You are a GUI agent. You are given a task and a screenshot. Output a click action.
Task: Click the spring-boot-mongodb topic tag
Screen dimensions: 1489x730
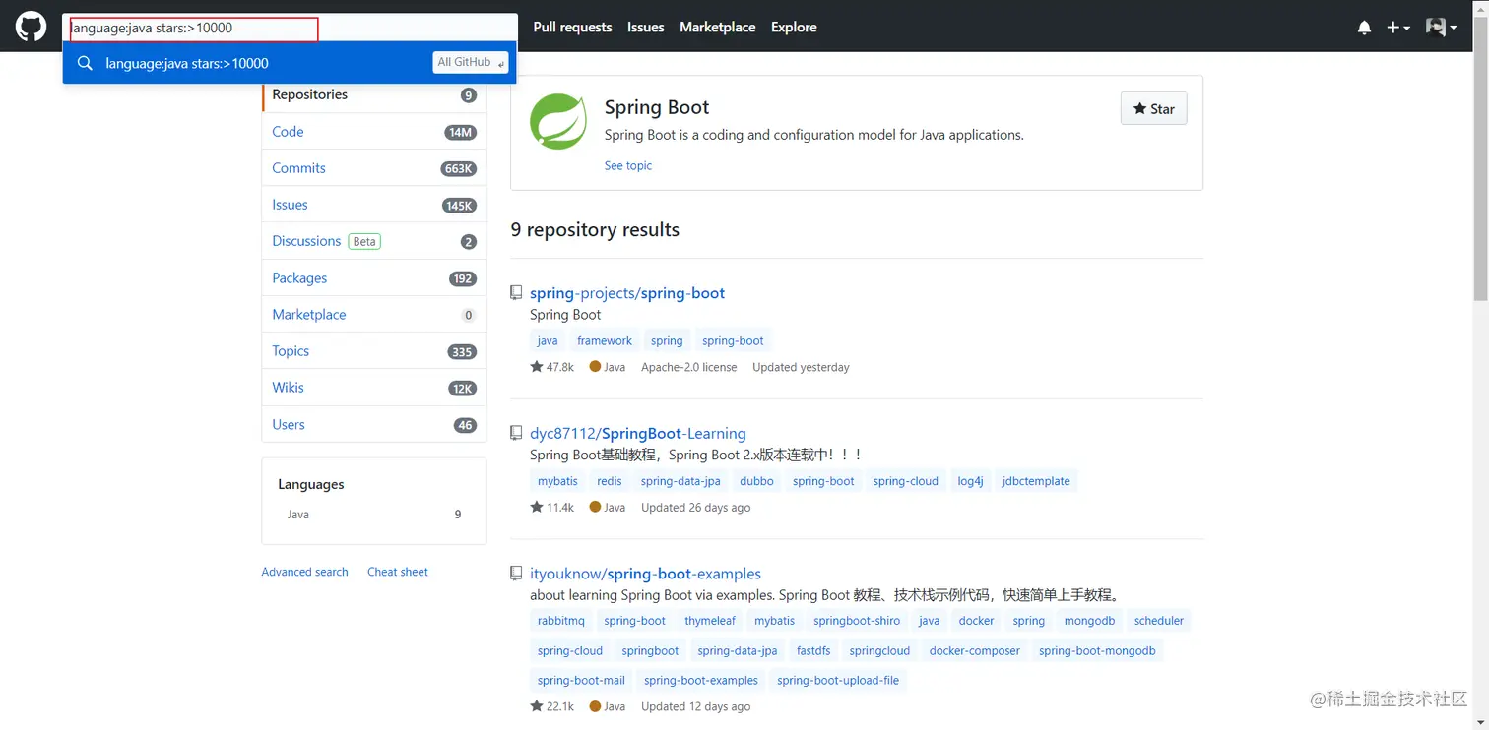pyautogui.click(x=1097, y=650)
